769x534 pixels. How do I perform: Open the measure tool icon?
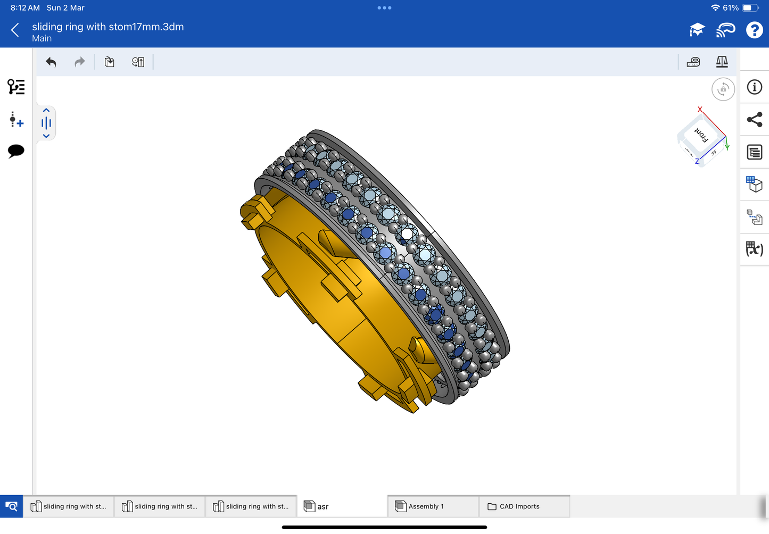[693, 62]
